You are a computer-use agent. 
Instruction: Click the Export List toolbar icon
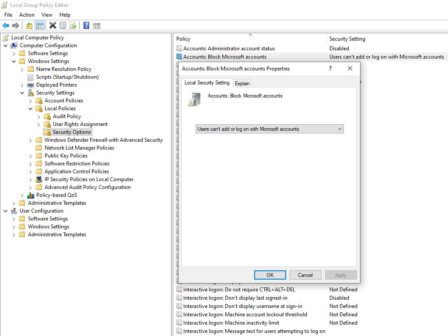coord(73,26)
